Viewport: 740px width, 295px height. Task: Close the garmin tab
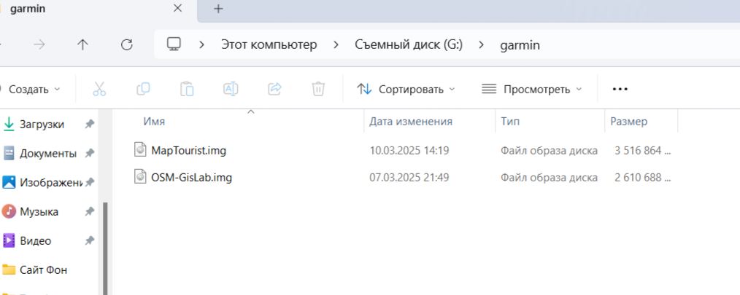pyautogui.click(x=177, y=9)
